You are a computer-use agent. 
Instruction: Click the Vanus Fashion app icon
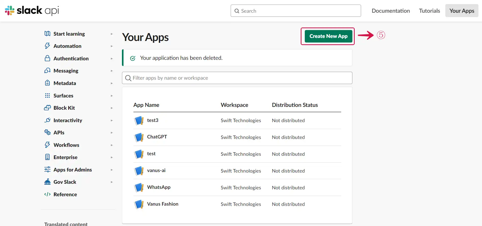pyautogui.click(x=139, y=204)
